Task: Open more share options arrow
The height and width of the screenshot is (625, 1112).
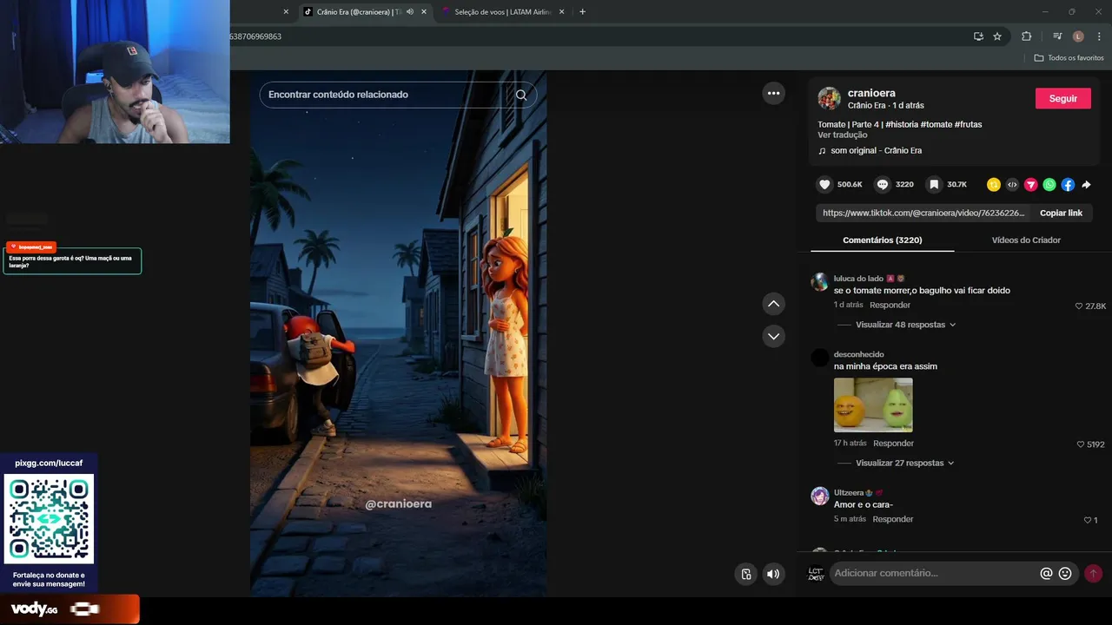Action: coord(1086,185)
